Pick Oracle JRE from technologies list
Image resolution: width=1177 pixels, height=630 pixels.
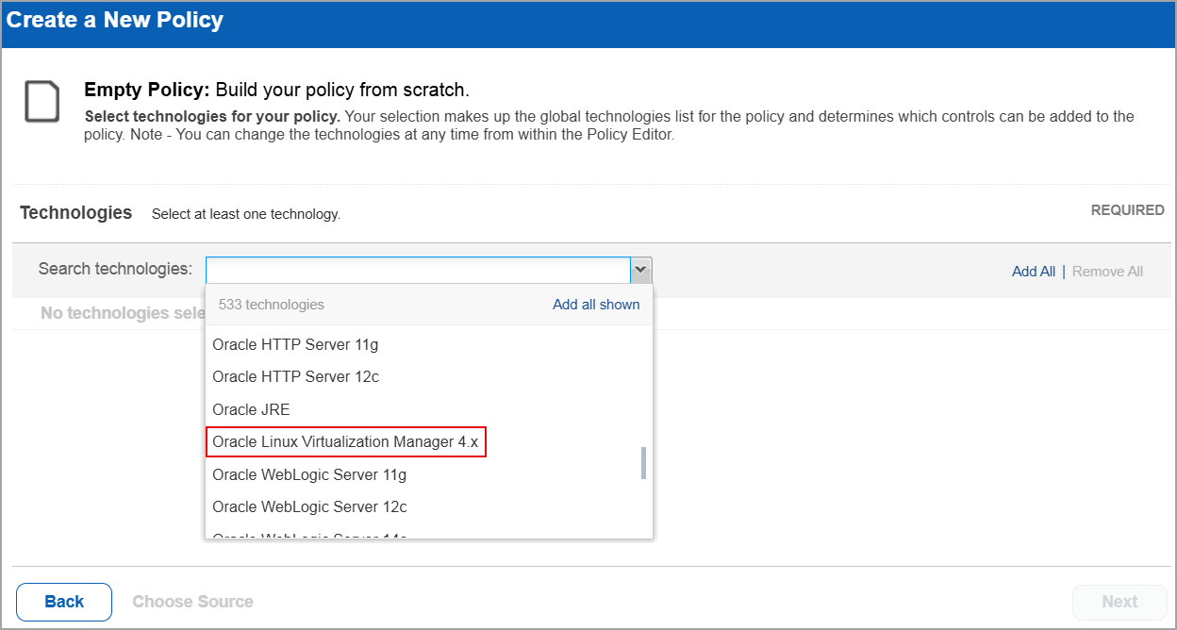click(251, 410)
